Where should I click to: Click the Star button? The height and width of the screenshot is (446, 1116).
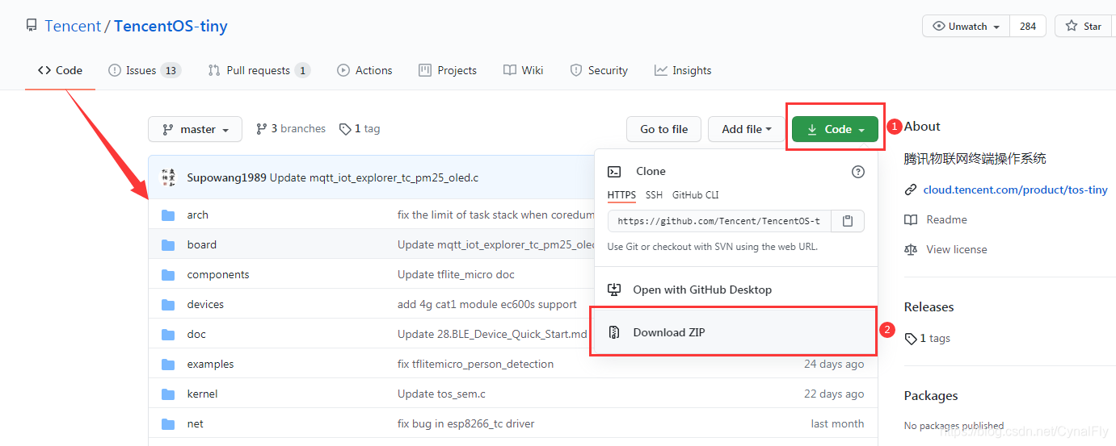(1084, 26)
